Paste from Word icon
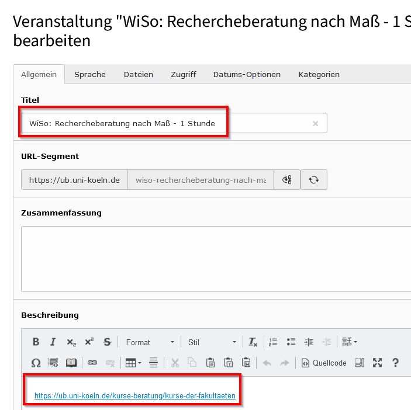This screenshot has height=410, width=411. (x=246, y=363)
